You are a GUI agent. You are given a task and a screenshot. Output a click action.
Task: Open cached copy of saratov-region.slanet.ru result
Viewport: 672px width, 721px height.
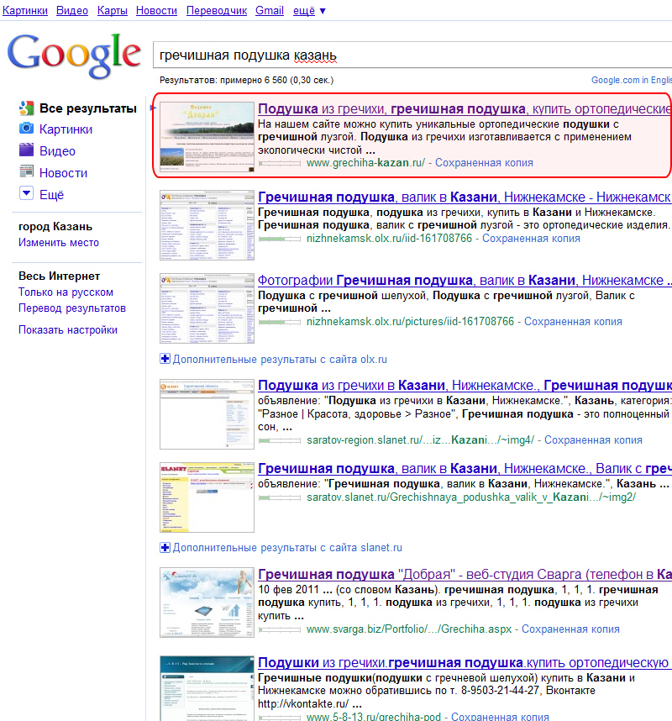593,440
